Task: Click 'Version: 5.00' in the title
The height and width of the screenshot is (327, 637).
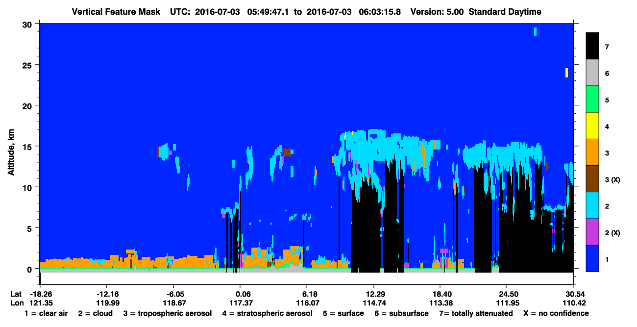Action: tap(438, 12)
